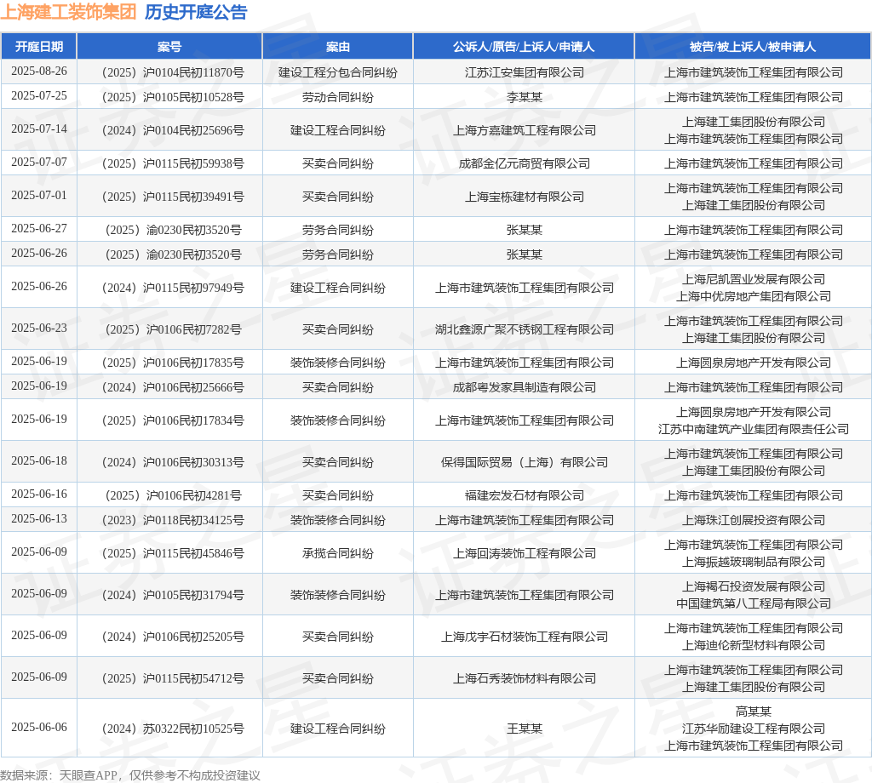Click date cell 2025-07-01
Screen dimensions: 872x783
39,196
